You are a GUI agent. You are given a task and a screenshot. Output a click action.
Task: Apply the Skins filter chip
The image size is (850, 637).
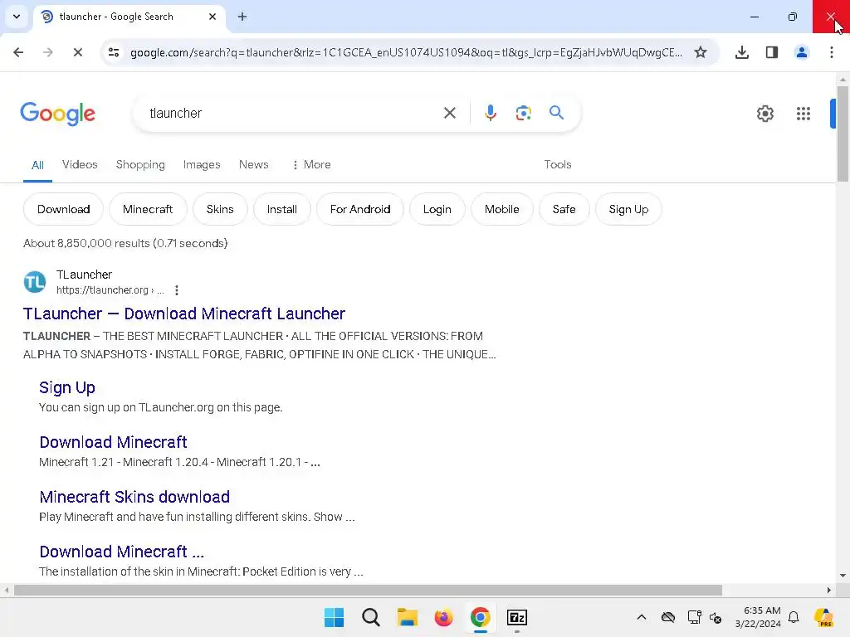pos(219,209)
